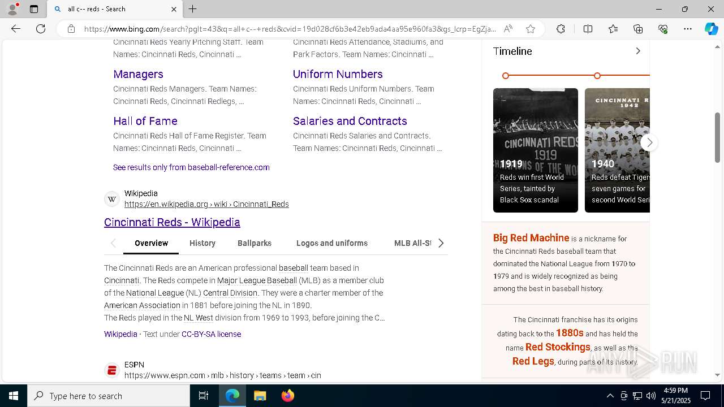Close the 'all c-- reds - Search' tab
This screenshot has width=724, height=407.
click(x=174, y=9)
